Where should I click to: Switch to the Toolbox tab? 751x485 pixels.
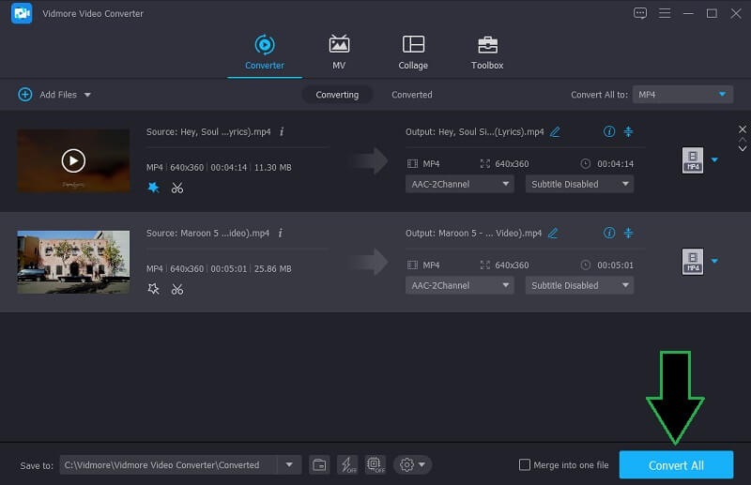point(487,53)
